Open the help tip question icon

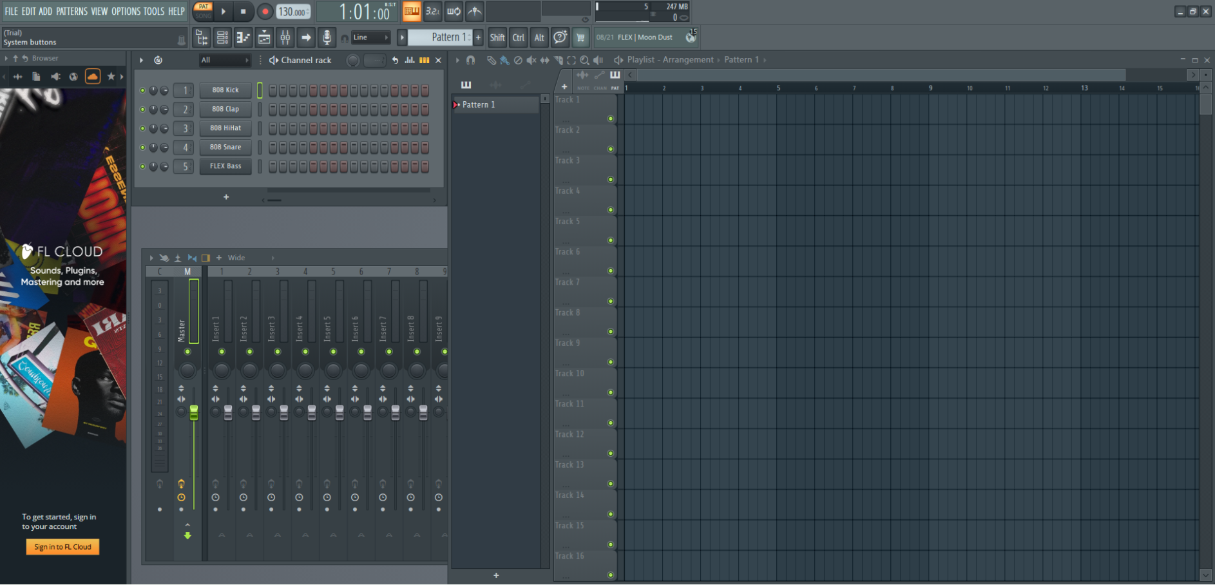(560, 37)
